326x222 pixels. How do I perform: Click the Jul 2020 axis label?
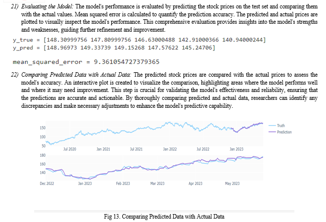(70, 148)
